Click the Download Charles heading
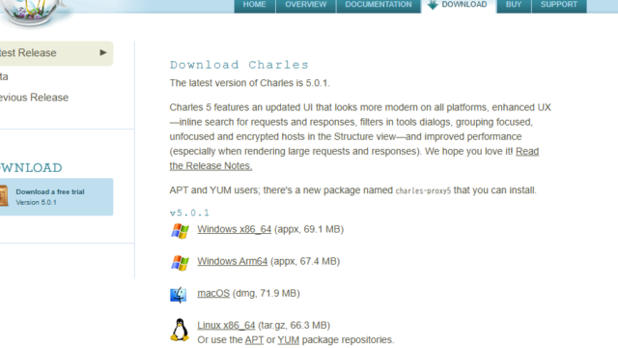The image size is (618, 348). [x=239, y=65]
